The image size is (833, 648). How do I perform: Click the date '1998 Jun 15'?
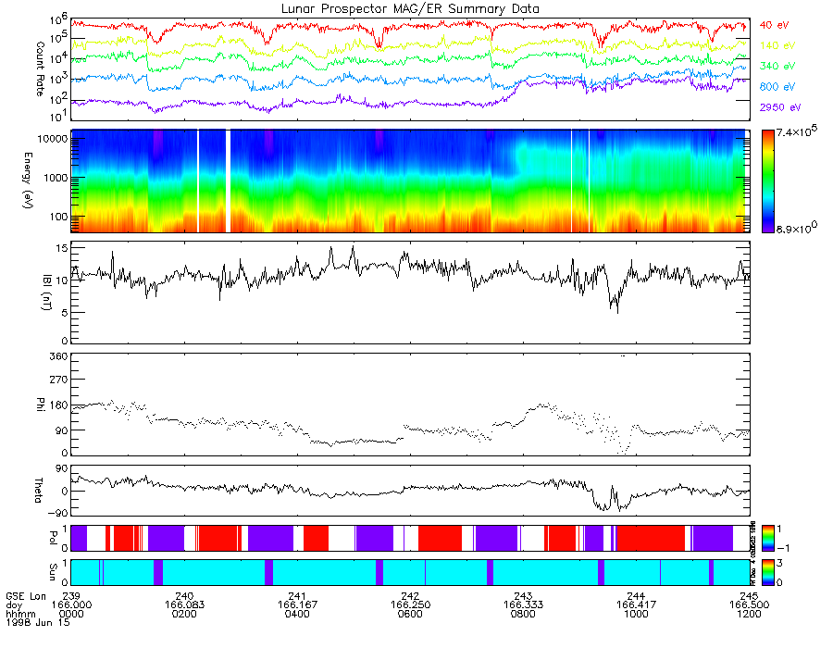(x=37, y=622)
